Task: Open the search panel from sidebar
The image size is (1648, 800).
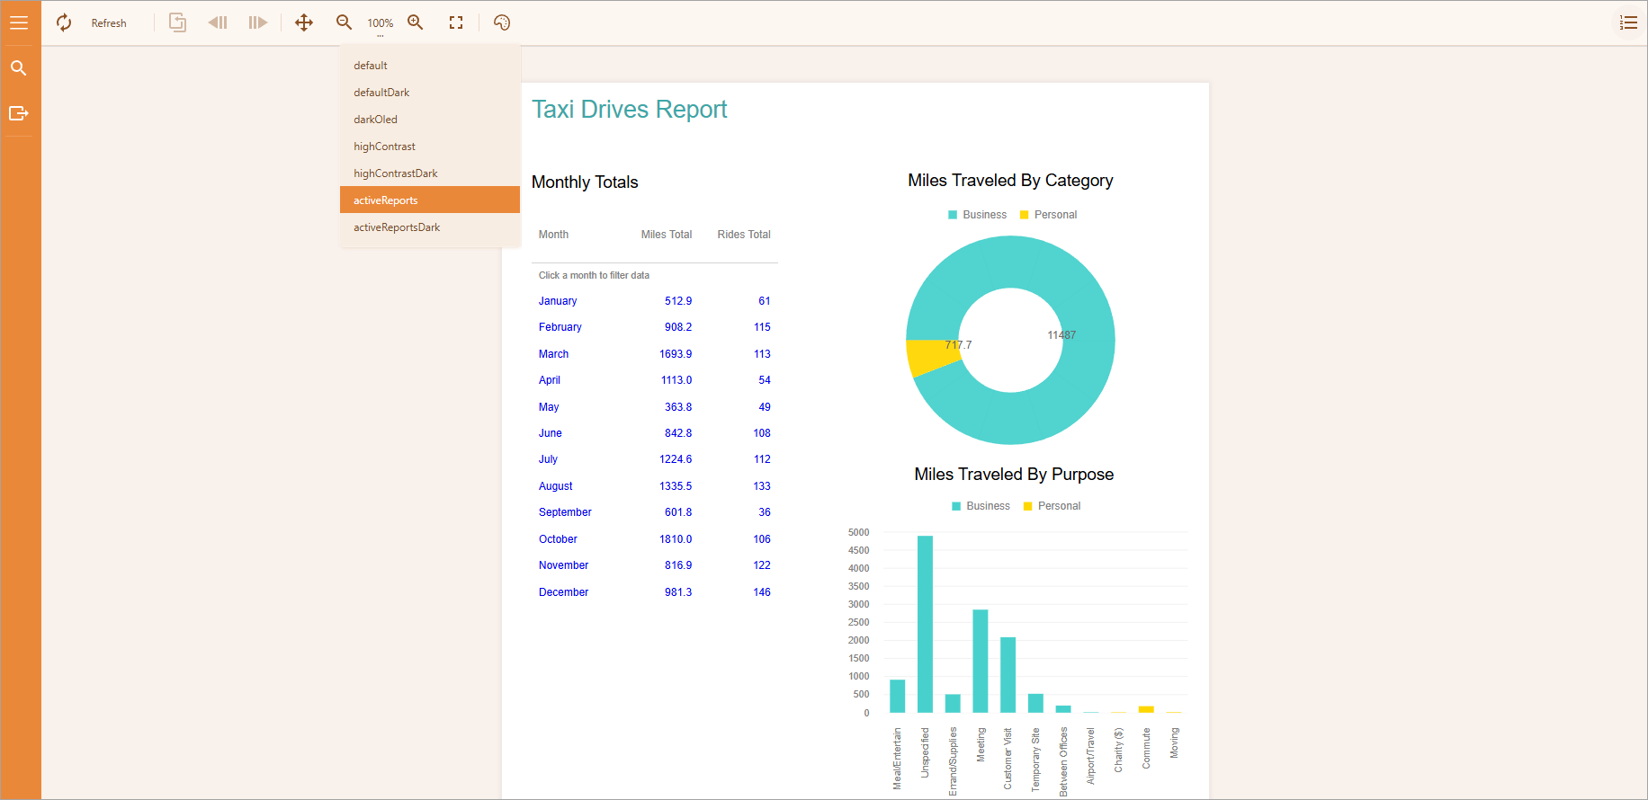Action: click(18, 68)
